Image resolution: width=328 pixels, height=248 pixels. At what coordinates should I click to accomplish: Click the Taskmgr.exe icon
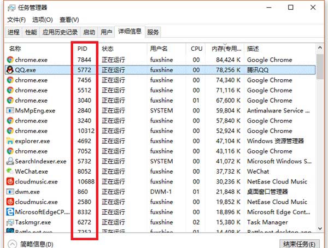point(10,222)
